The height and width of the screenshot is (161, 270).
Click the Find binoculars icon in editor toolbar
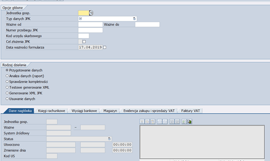(172, 122)
